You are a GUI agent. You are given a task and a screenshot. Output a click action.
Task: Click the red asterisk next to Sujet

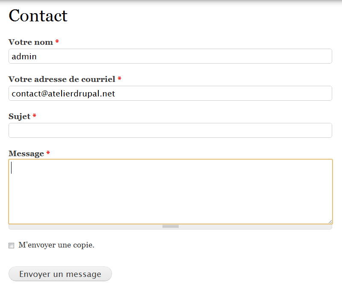pyautogui.click(x=35, y=116)
